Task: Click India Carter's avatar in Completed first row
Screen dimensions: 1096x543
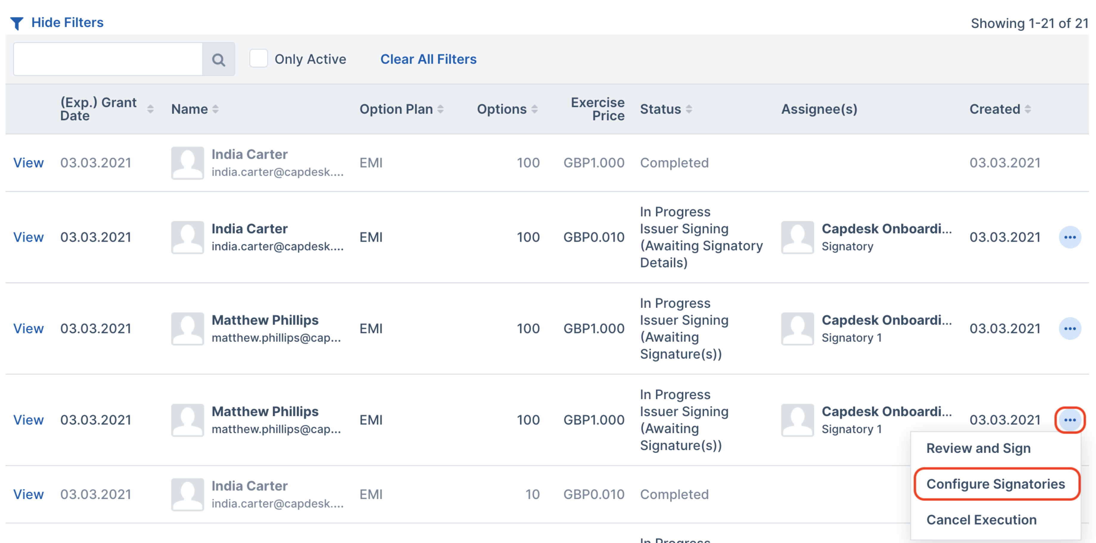Action: click(187, 163)
